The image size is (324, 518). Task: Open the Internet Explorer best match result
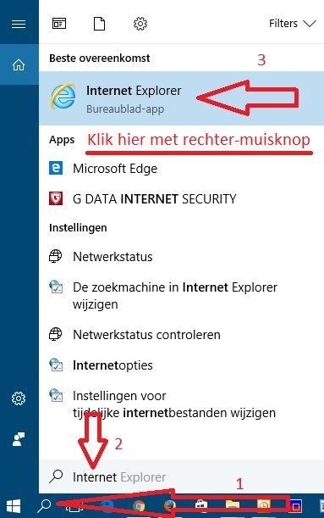[x=181, y=98]
